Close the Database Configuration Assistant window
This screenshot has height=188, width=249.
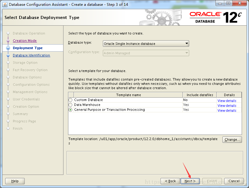(240, 3)
